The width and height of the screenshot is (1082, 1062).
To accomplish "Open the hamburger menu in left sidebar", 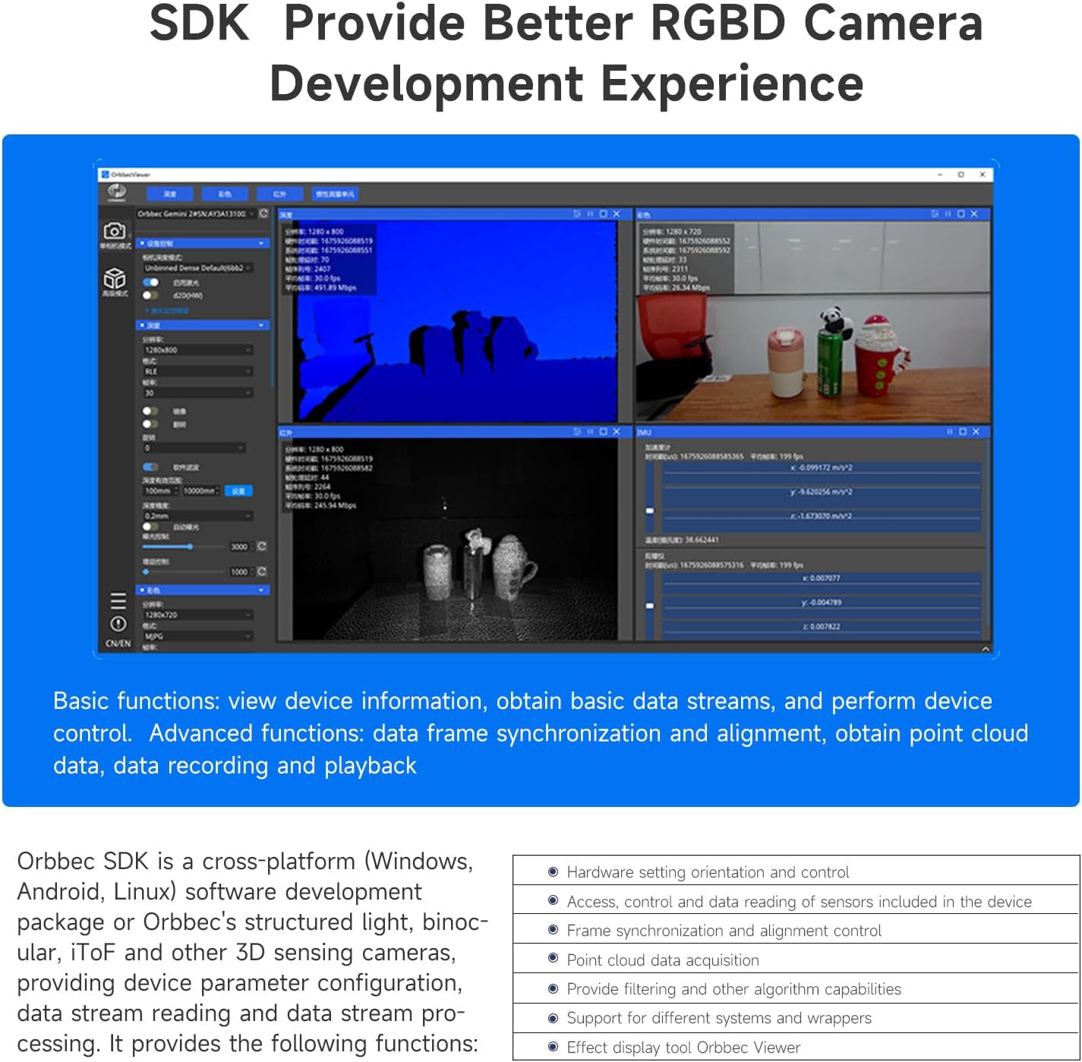I will [118, 600].
